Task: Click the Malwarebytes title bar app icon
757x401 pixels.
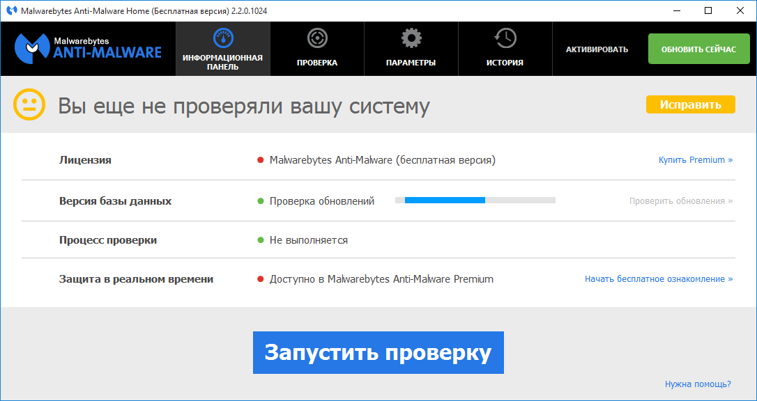Action: click(12, 10)
